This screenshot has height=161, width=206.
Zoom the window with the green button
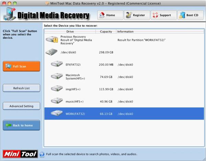click(15, 3)
